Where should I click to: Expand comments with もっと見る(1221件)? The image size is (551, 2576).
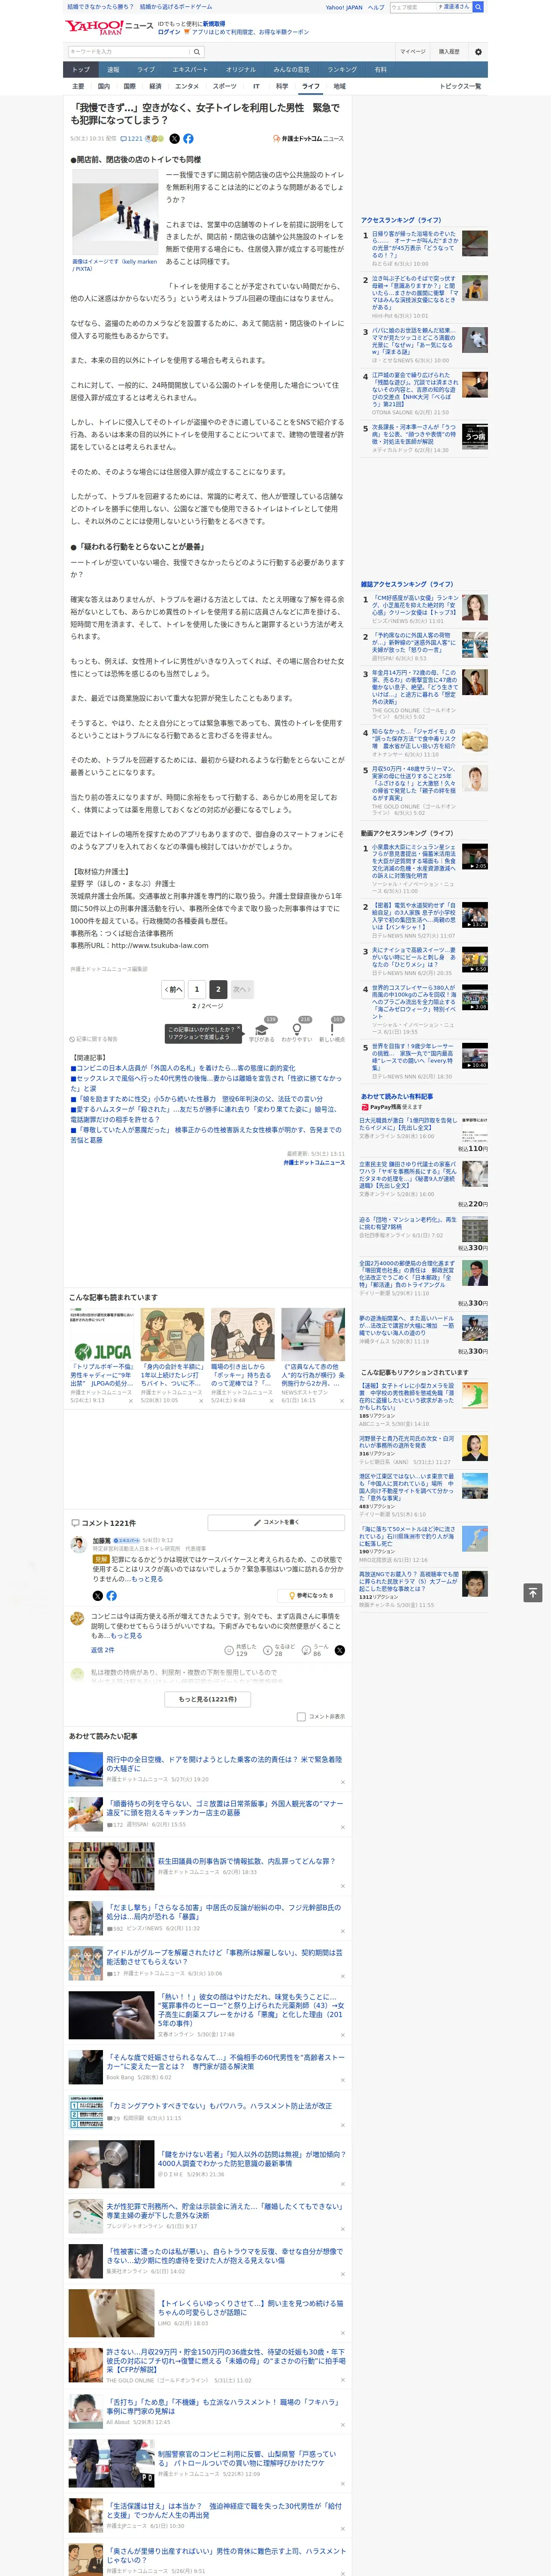tap(208, 1698)
